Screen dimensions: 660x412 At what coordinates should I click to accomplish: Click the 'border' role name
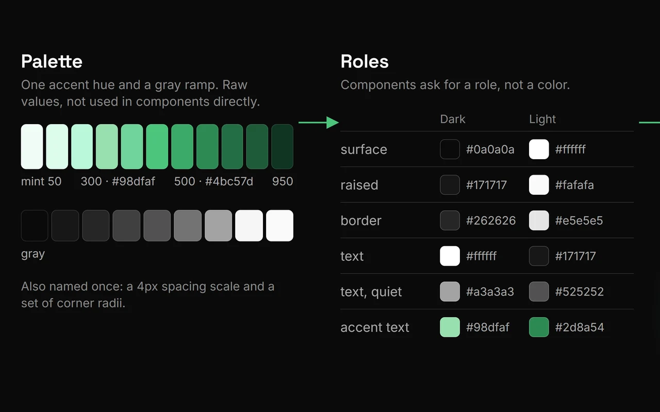361,220
